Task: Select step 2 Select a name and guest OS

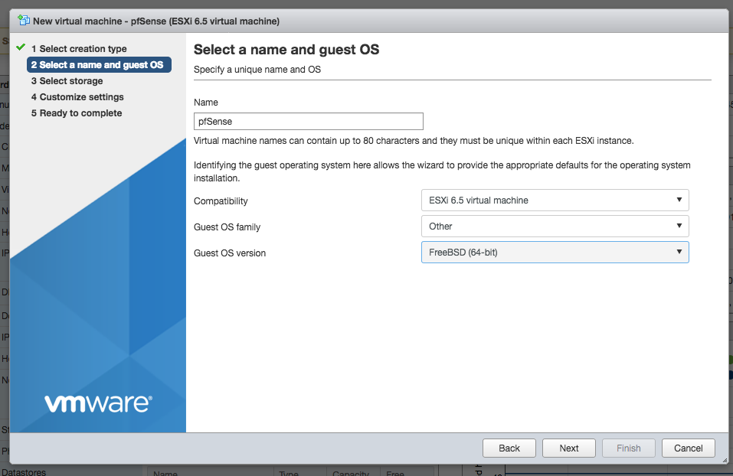Action: [x=98, y=65]
